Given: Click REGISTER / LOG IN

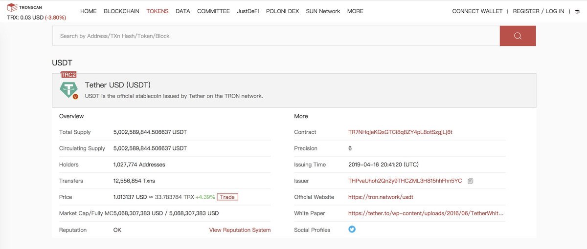Looking at the screenshot, I should (x=539, y=11).
